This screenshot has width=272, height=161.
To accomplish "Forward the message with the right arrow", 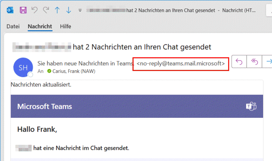I will (x=267, y=61).
